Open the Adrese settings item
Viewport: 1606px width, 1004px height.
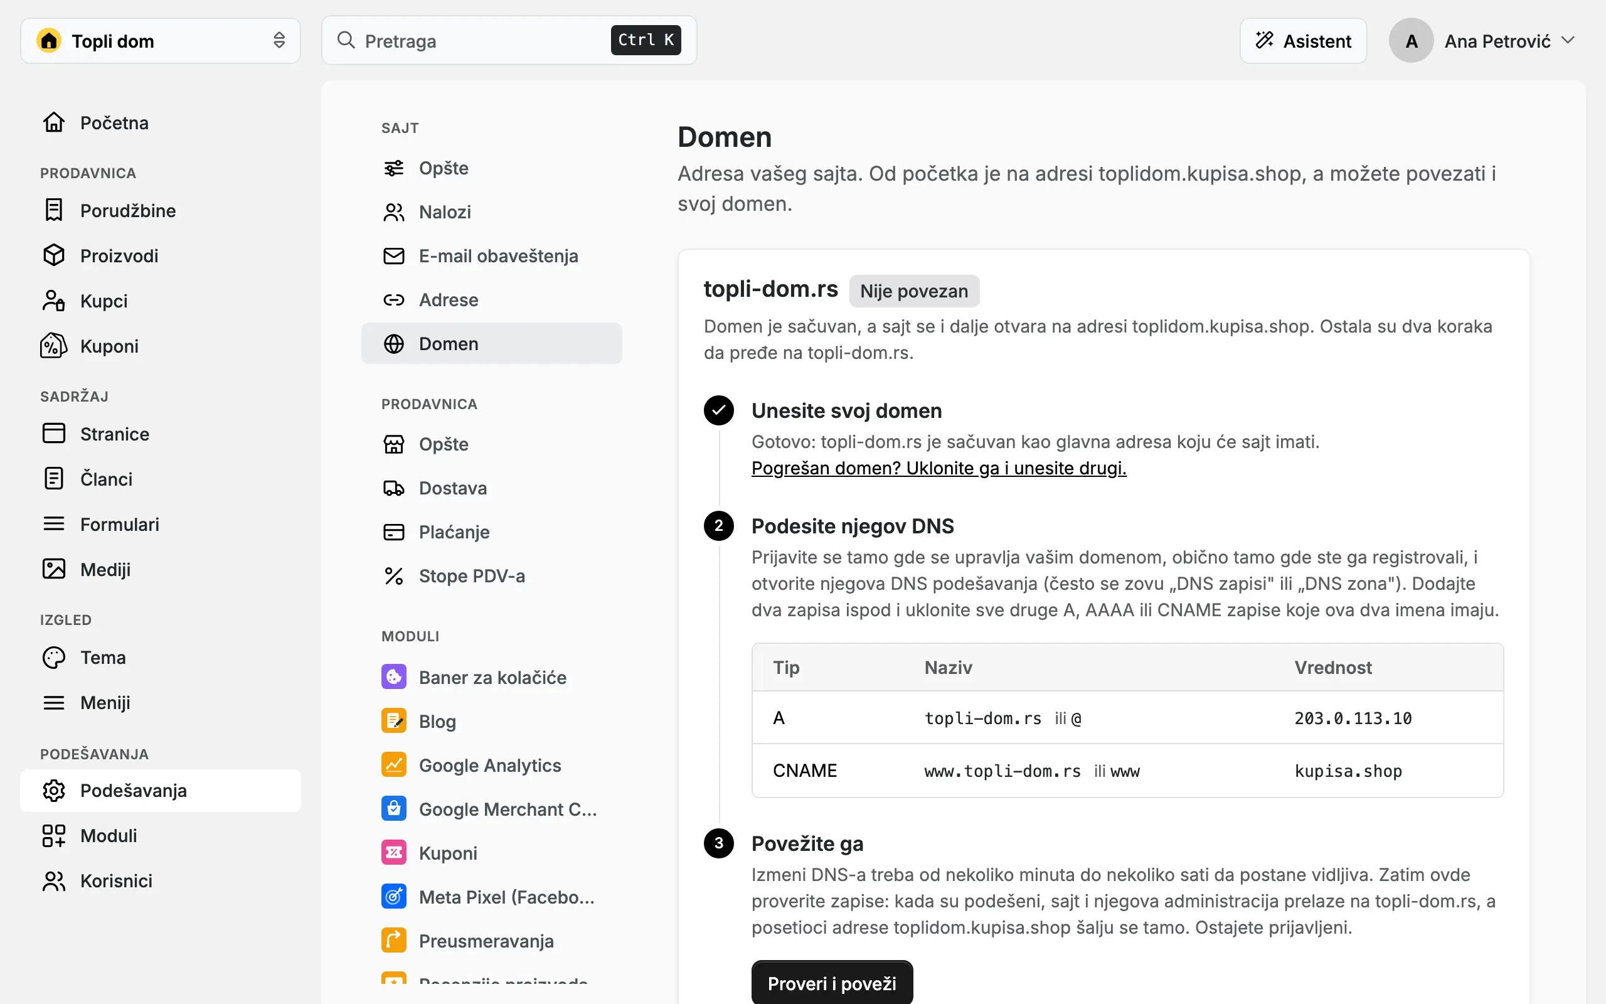click(x=492, y=299)
